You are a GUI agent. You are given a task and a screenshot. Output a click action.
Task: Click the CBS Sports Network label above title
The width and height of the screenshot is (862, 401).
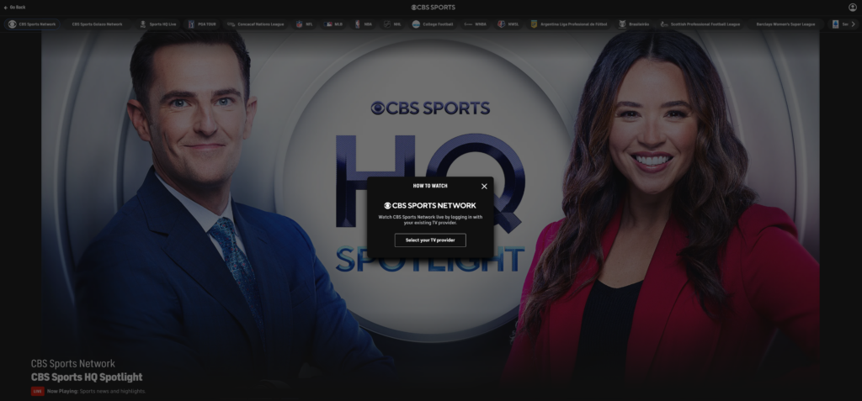(x=73, y=364)
